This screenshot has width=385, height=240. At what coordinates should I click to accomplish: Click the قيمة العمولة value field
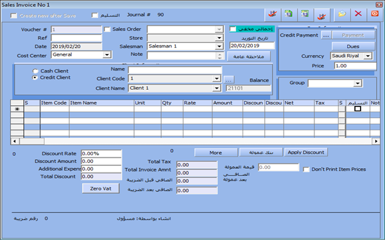tap(278, 167)
